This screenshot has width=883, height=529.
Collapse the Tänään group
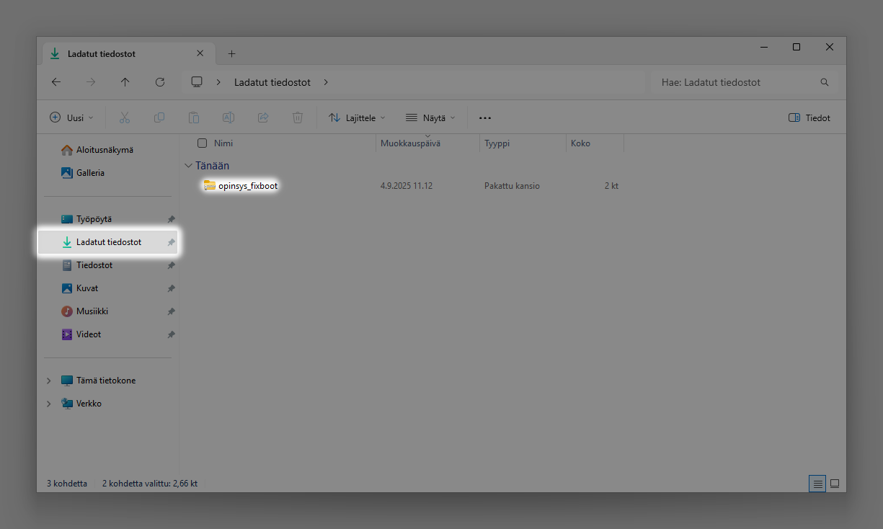[x=189, y=166]
